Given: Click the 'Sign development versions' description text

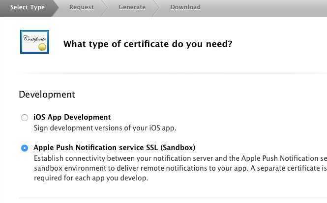Looking at the screenshot, I should point(105,128).
